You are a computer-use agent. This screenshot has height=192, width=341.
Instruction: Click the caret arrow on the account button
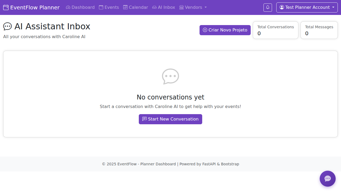(333, 7)
